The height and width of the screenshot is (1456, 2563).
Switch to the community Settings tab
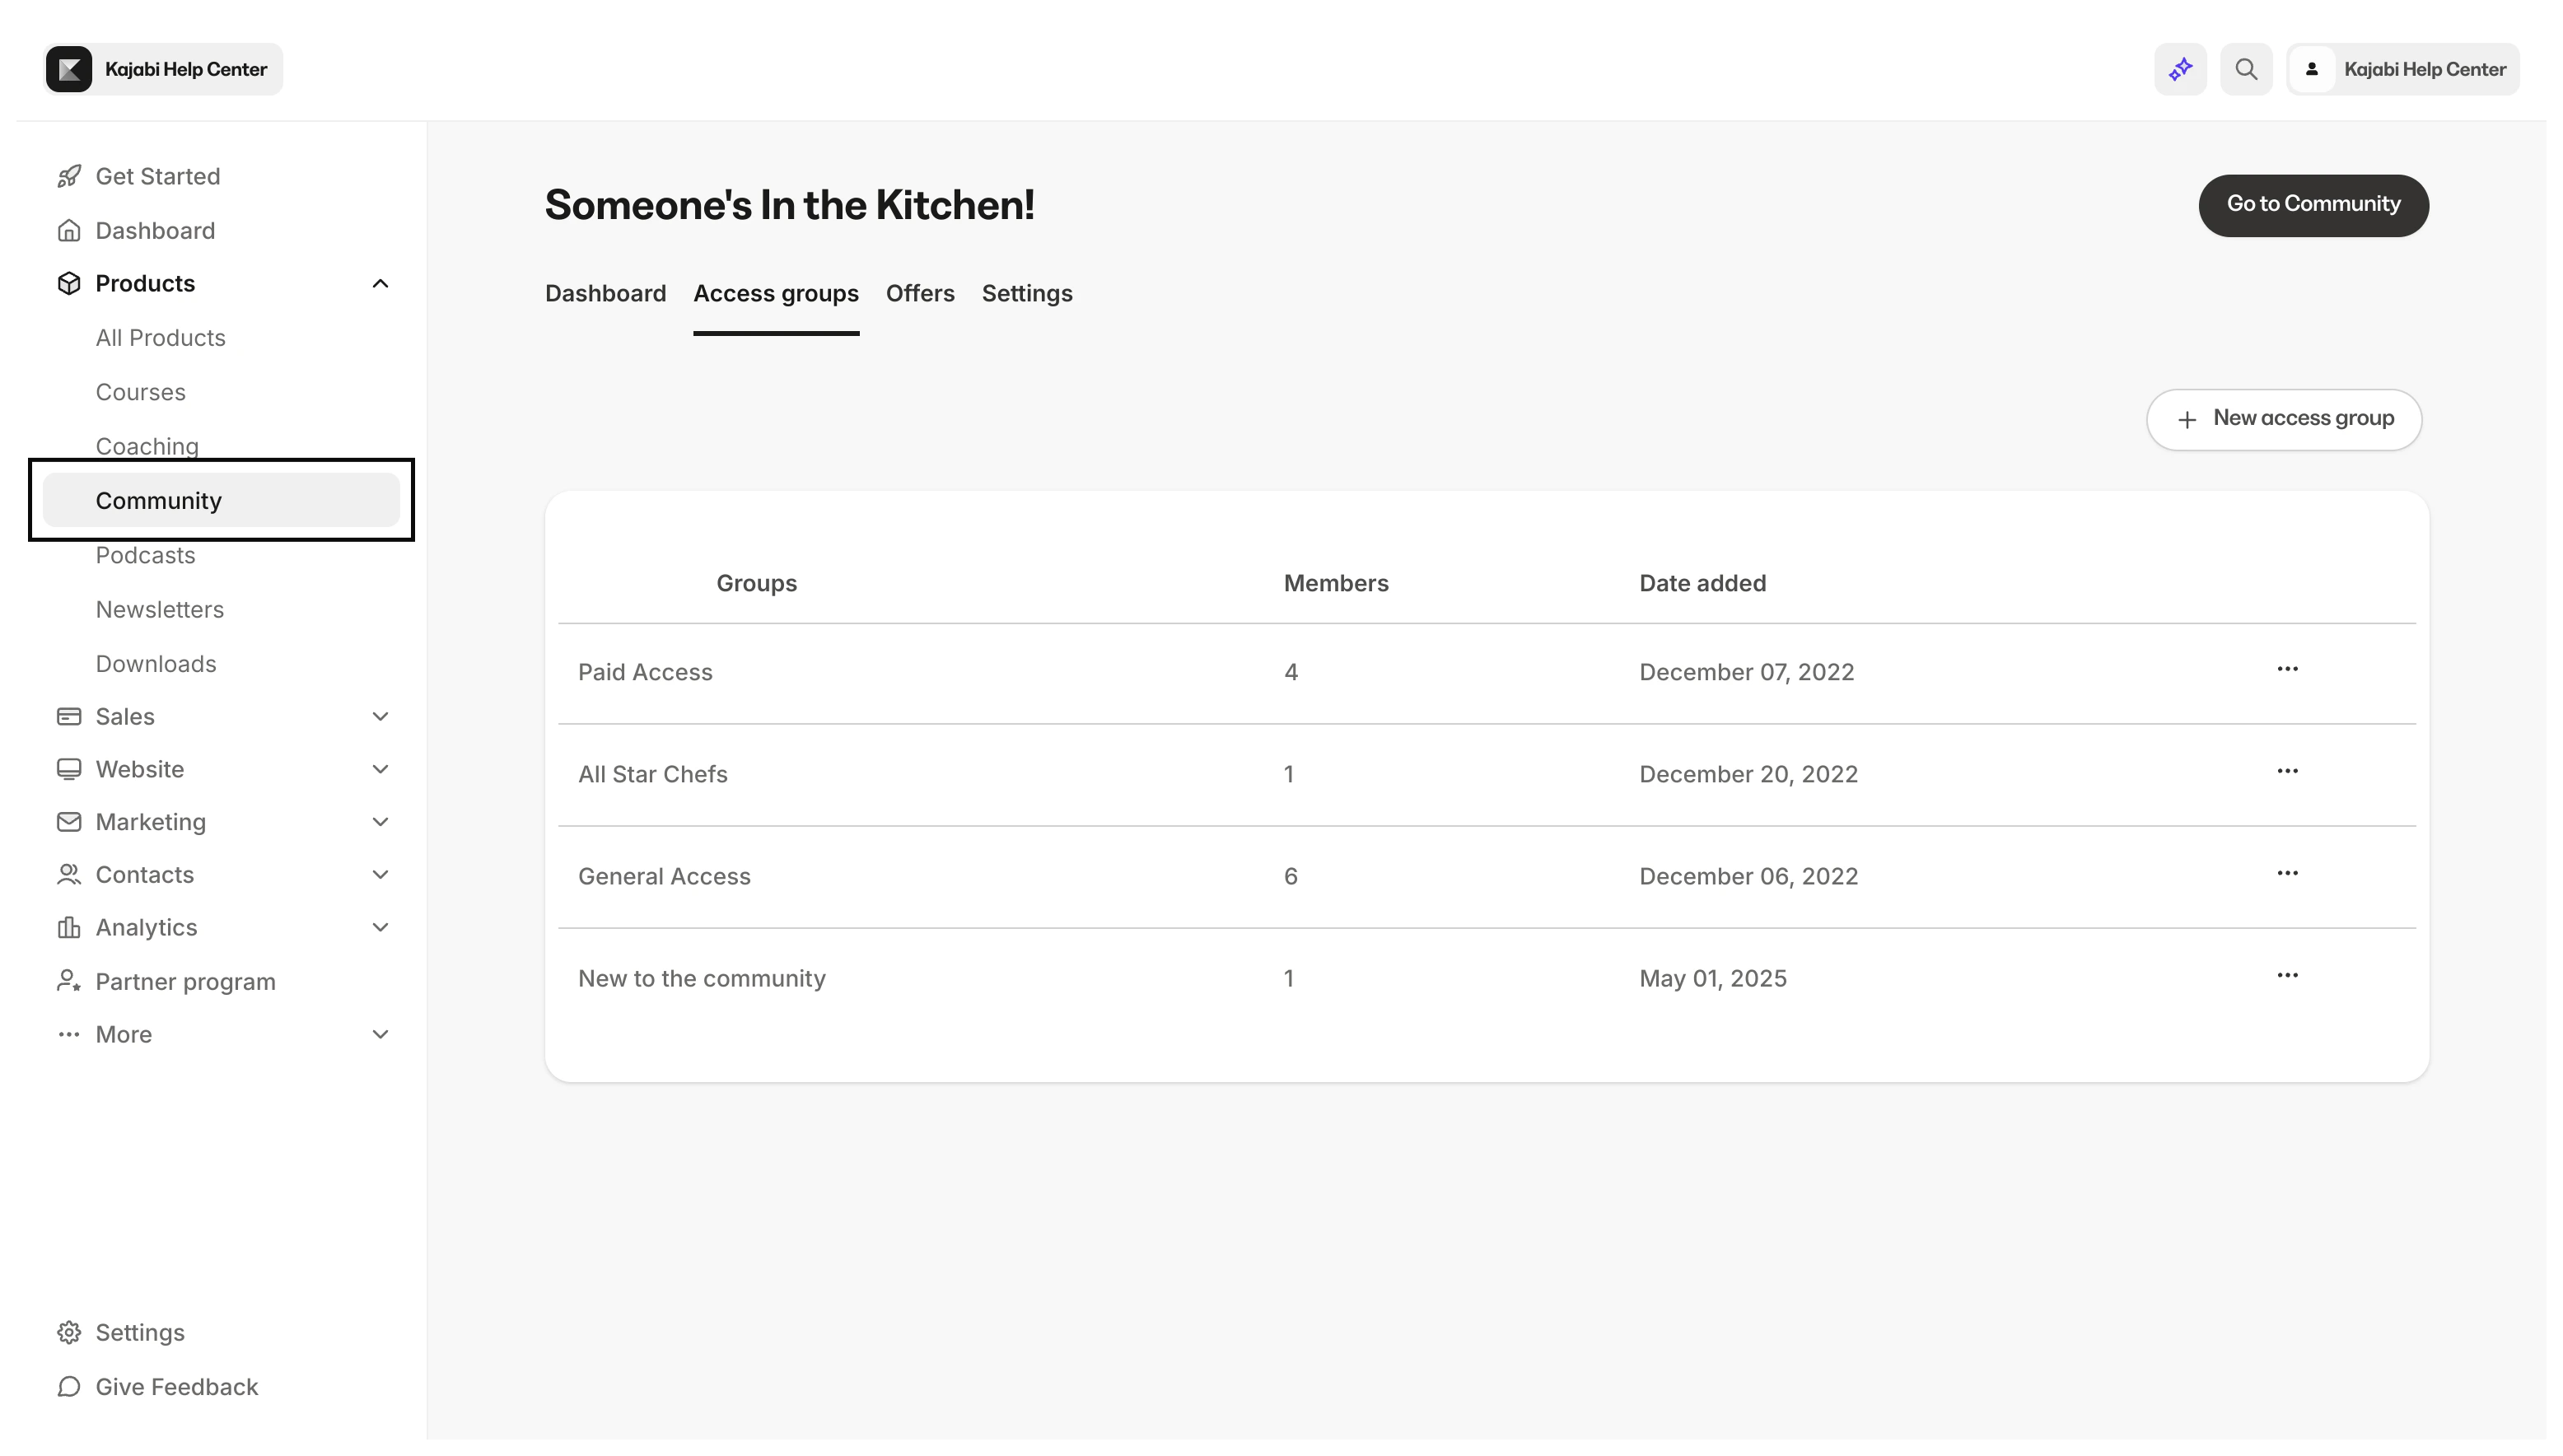tap(1026, 293)
